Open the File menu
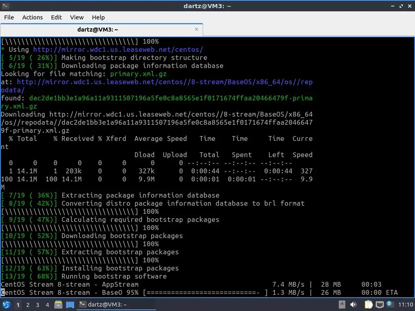415x311 pixels. (9, 17)
